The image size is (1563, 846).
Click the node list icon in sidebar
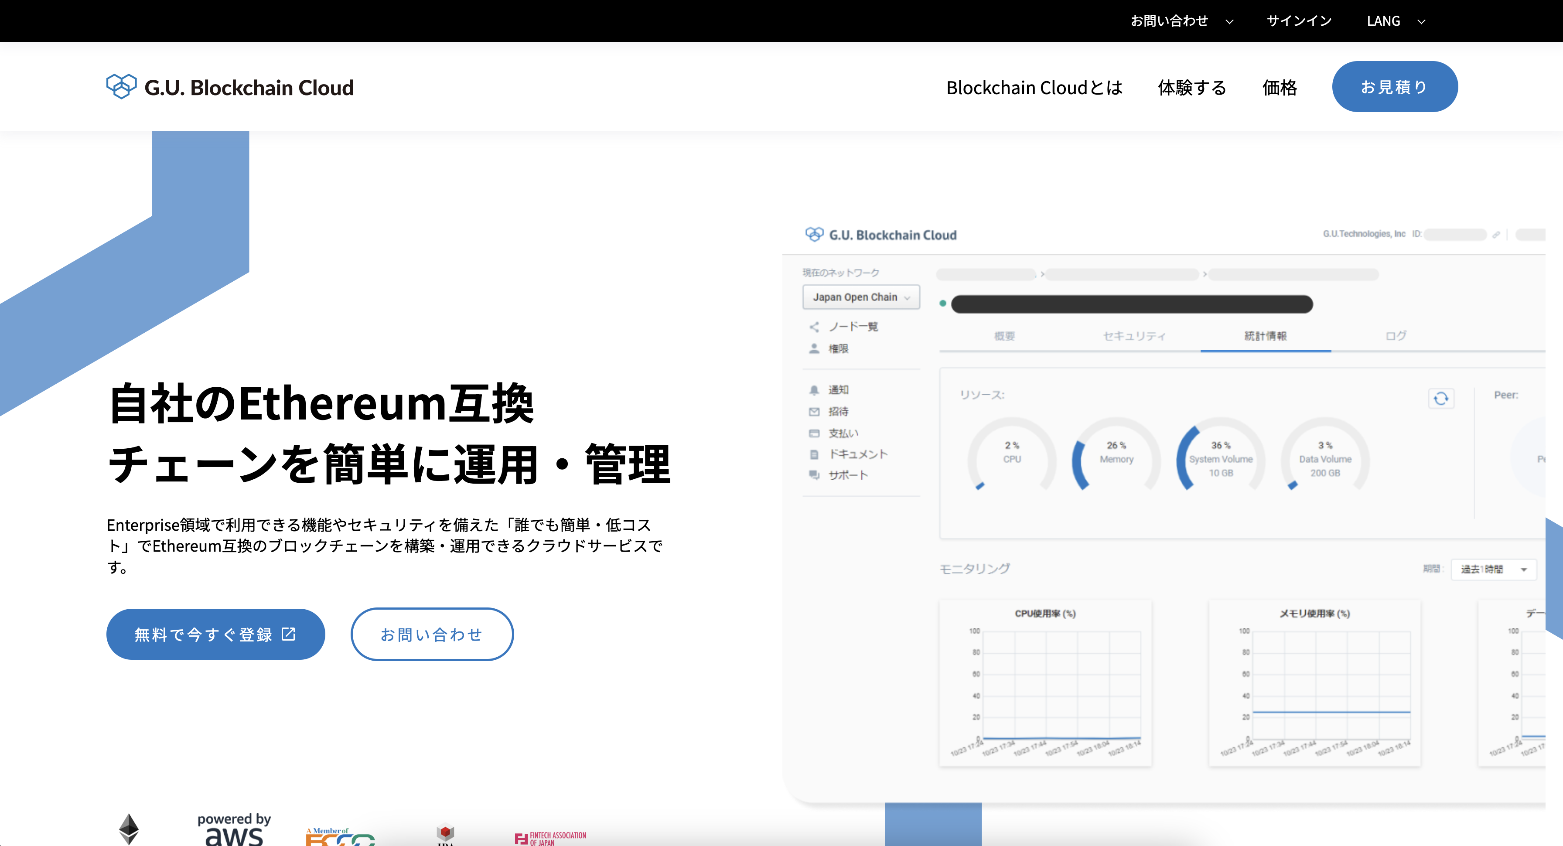point(814,327)
